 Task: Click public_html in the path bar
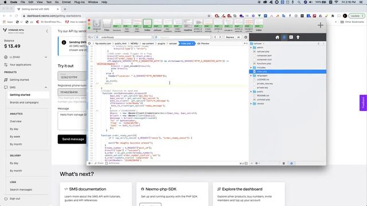click(x=120, y=43)
